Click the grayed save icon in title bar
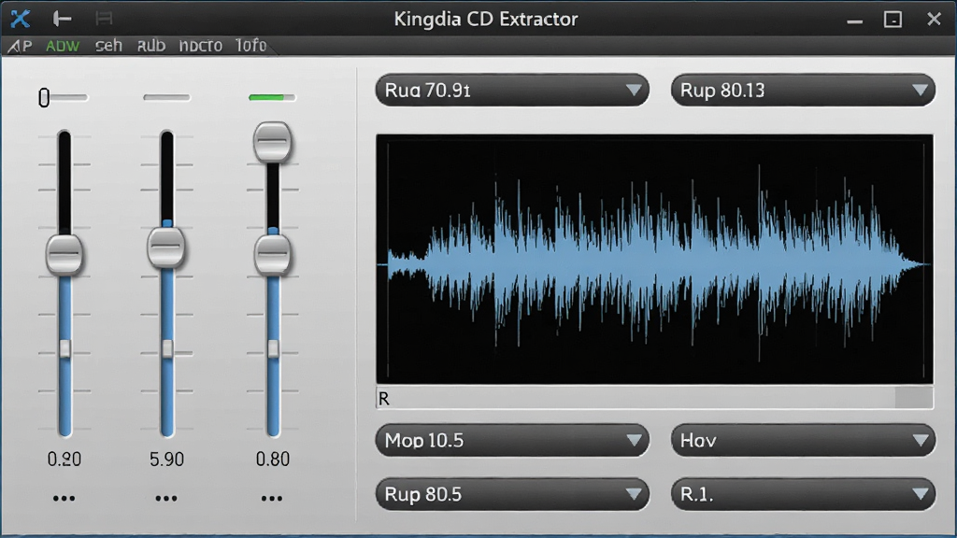This screenshot has height=538, width=957. click(x=105, y=19)
